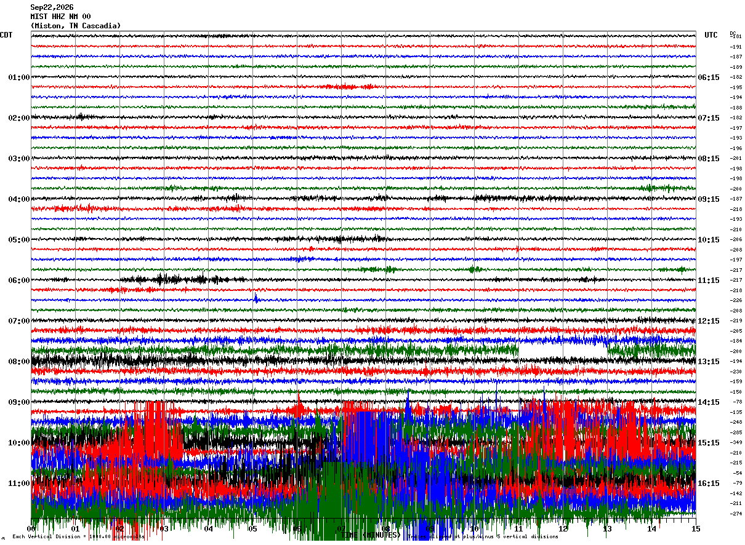Click the -226 DC offset value
The image size is (745, 545).
point(736,301)
